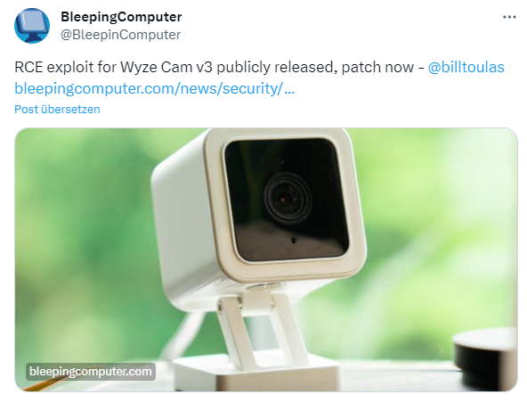Click the camera lens in the photo
Screen dimensions: 527x403
point(287,198)
